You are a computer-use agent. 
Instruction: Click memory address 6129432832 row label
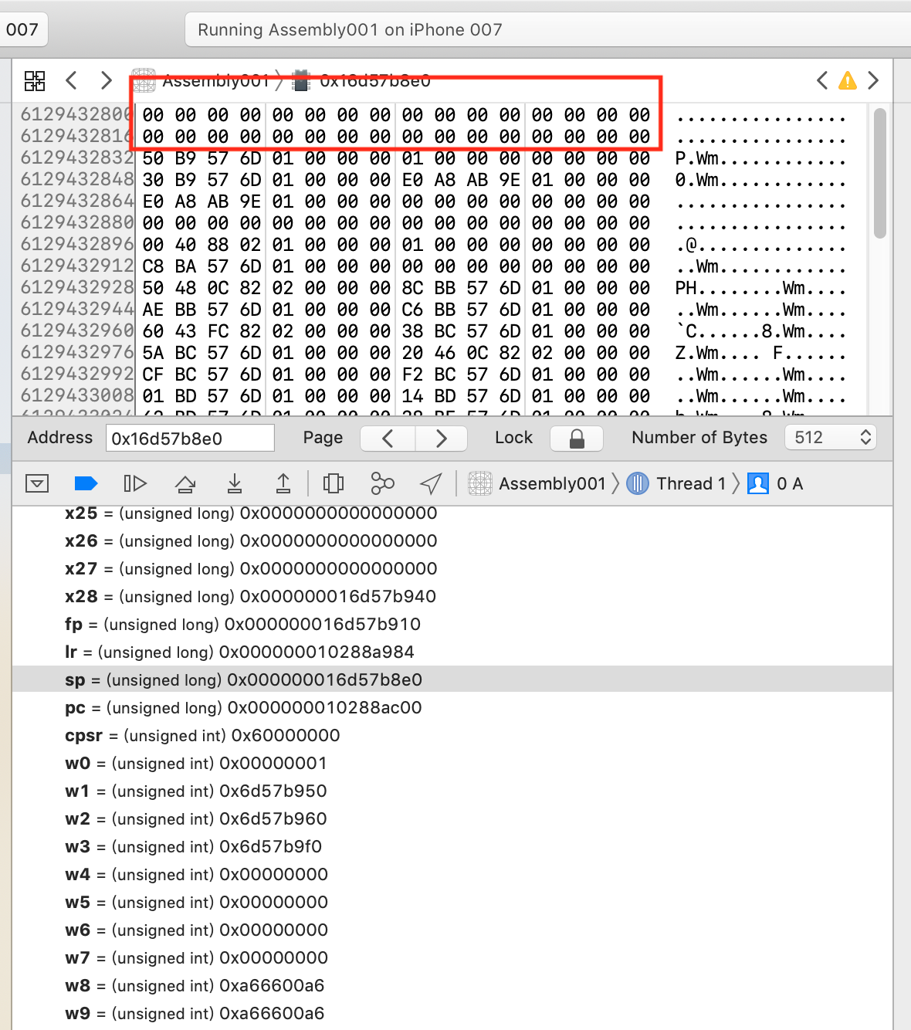[x=77, y=158]
